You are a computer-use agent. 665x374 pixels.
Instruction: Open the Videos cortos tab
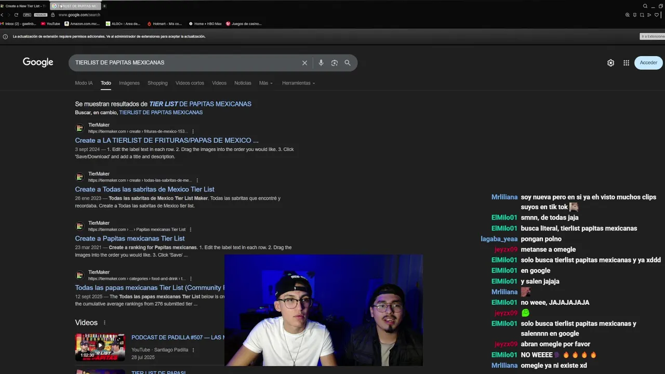point(190,83)
